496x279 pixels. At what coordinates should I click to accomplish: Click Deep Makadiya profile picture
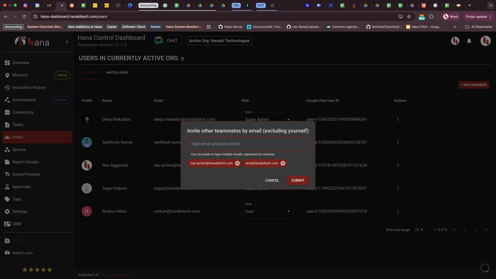[x=87, y=119]
